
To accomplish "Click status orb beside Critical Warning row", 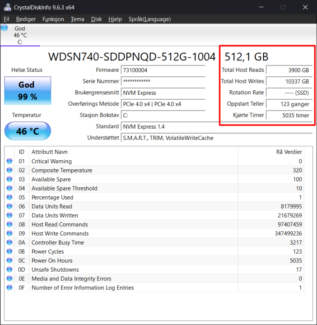I will point(9,161).
